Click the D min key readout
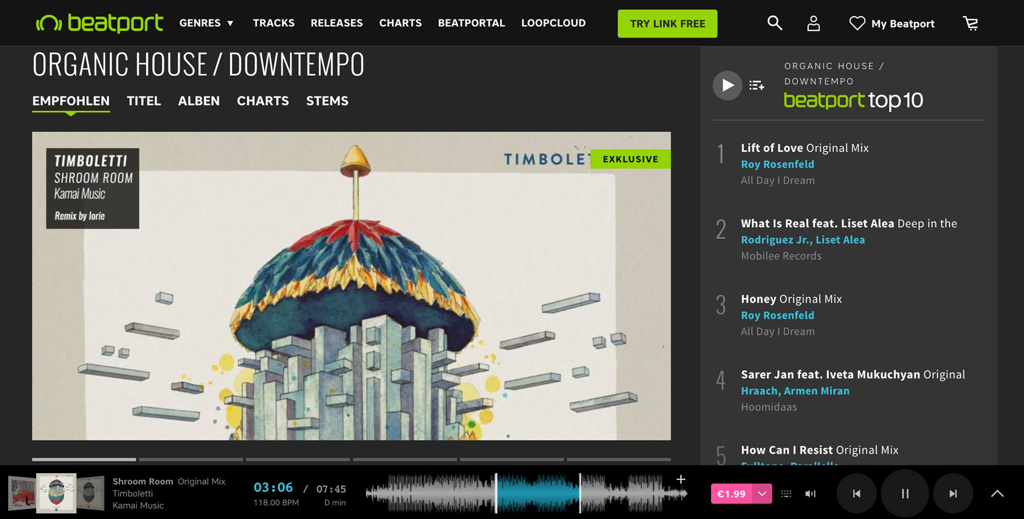 pyautogui.click(x=335, y=503)
